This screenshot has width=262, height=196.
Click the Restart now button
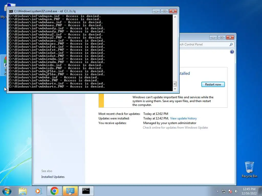point(213,84)
